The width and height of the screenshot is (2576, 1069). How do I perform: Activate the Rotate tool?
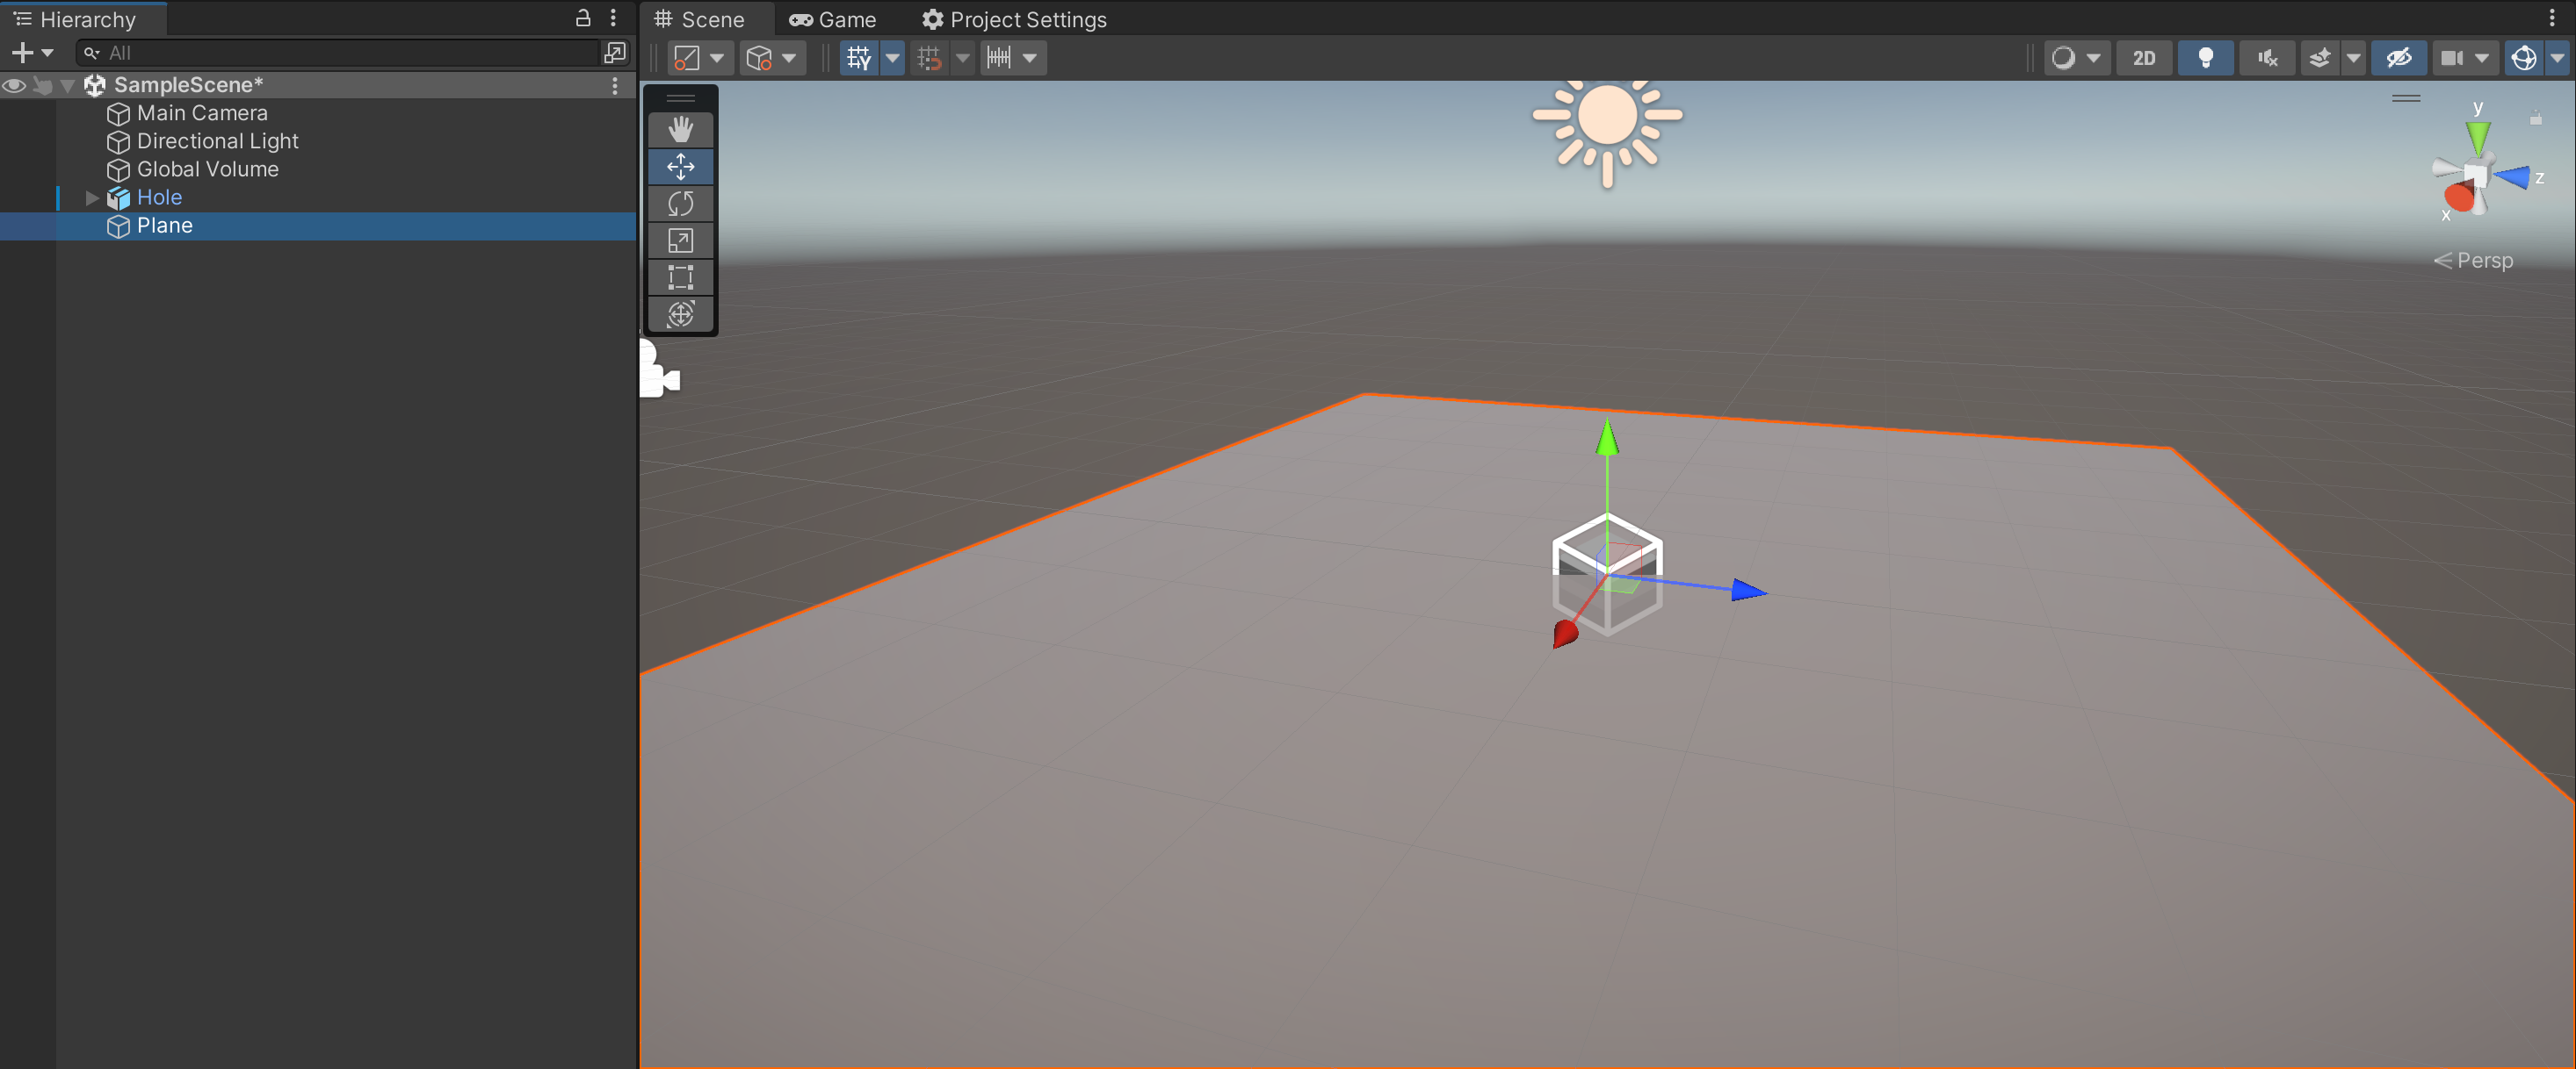[680, 204]
